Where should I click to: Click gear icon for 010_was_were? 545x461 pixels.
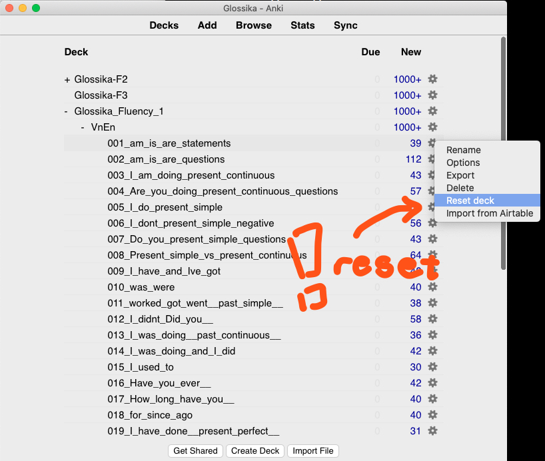(x=432, y=287)
